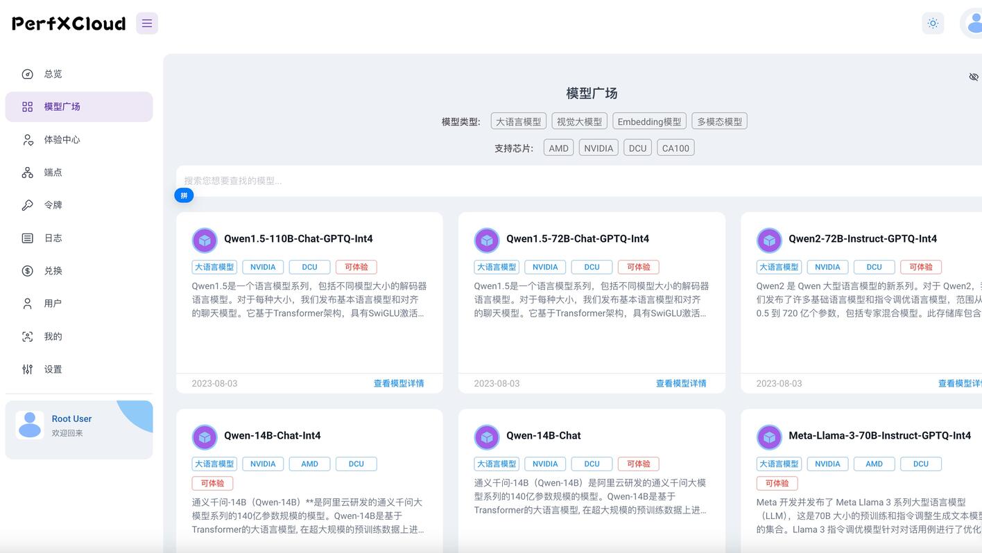
Task: Click the 设置 sliders icon
Action: [28, 369]
